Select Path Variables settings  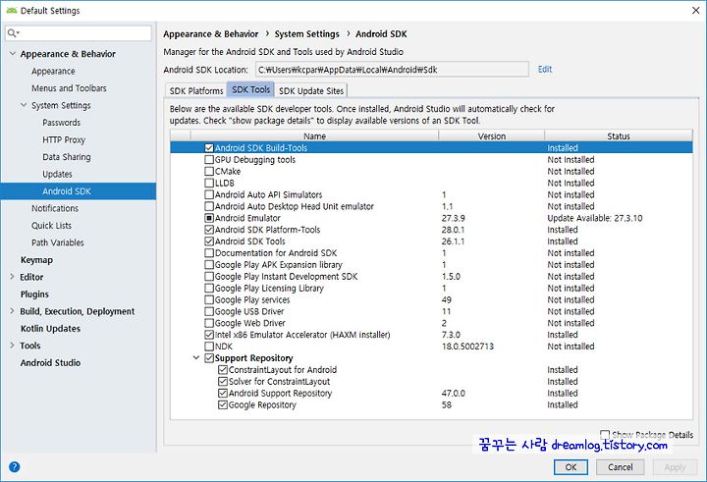pyautogui.click(x=58, y=242)
